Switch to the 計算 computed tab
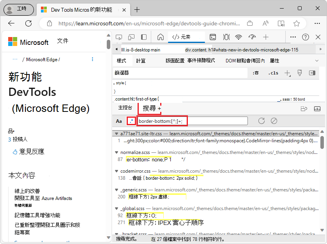Screen dimensions: 327x244 click(x=141, y=61)
